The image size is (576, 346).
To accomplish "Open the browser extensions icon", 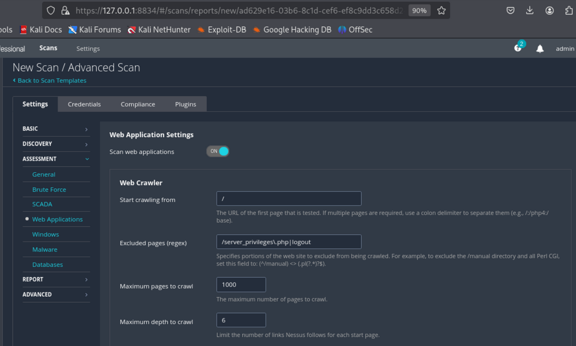I will pos(569,11).
